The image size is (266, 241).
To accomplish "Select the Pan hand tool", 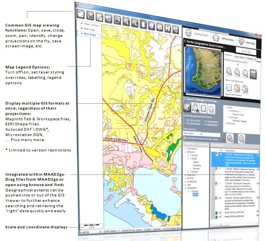I will (x=143, y=24).
